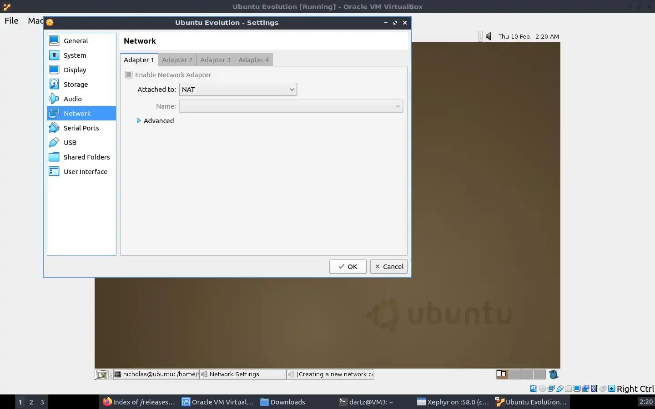The image size is (655, 409).
Task: Click the Right Ctrl host key label
Action: tap(635, 389)
